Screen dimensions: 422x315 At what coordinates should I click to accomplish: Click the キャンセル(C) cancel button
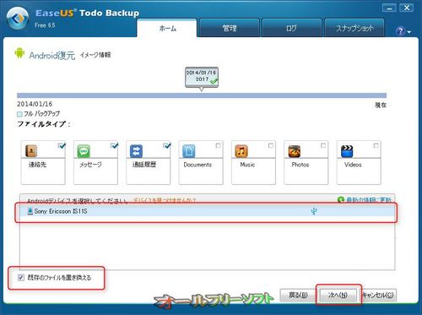[x=378, y=295]
